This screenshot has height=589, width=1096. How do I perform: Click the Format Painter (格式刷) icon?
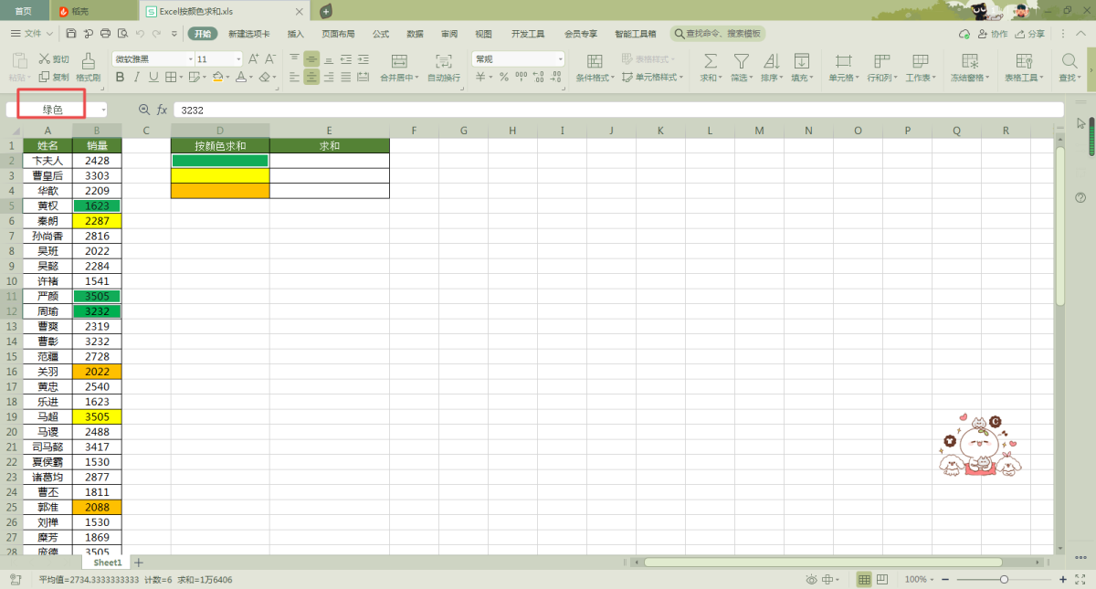(88, 61)
